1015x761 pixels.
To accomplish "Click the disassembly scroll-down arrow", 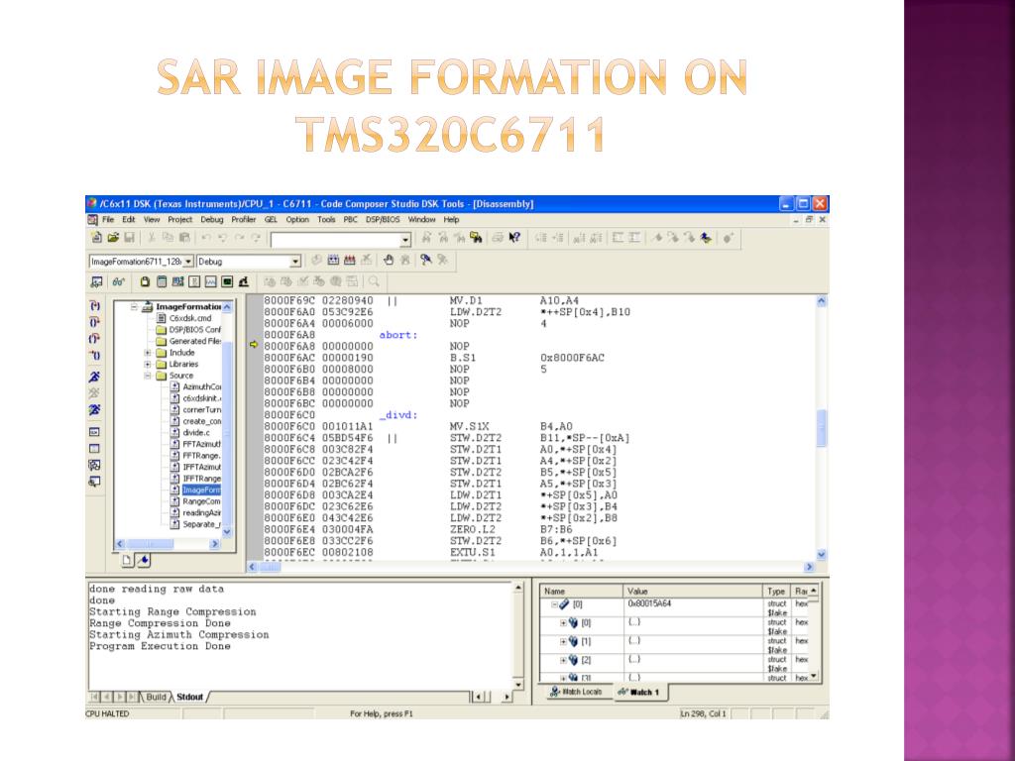I will 822,555.
